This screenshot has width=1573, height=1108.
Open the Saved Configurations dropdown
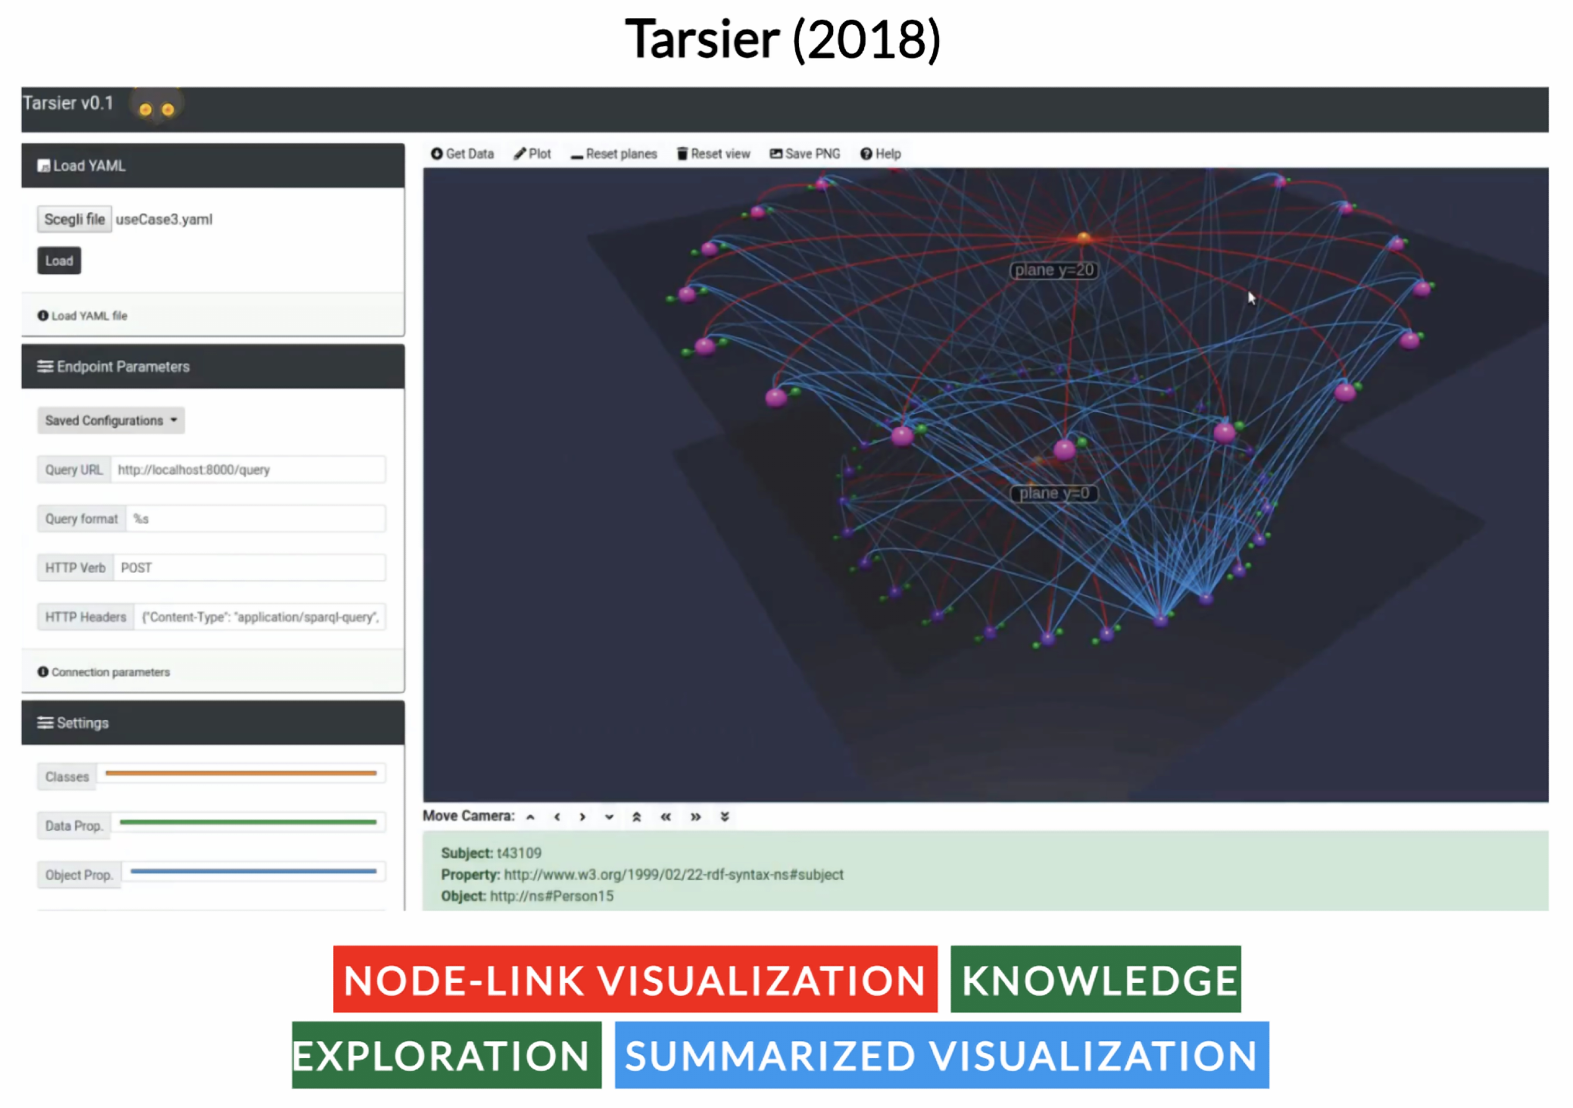tap(111, 420)
